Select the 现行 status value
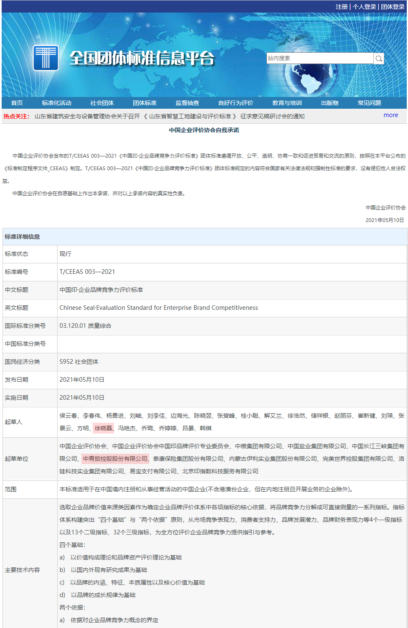The image size is (408, 628). (x=66, y=254)
